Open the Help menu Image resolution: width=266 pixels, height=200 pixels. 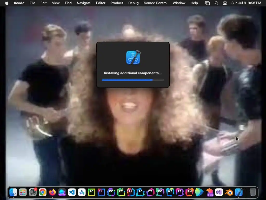tap(194, 3)
